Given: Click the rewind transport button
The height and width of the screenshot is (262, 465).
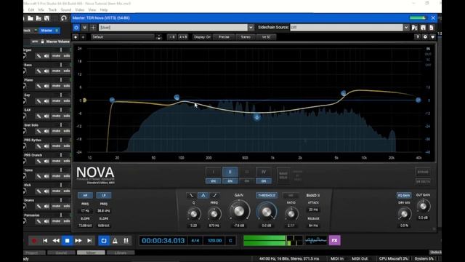Looking at the screenshot, I should click(x=56, y=241).
